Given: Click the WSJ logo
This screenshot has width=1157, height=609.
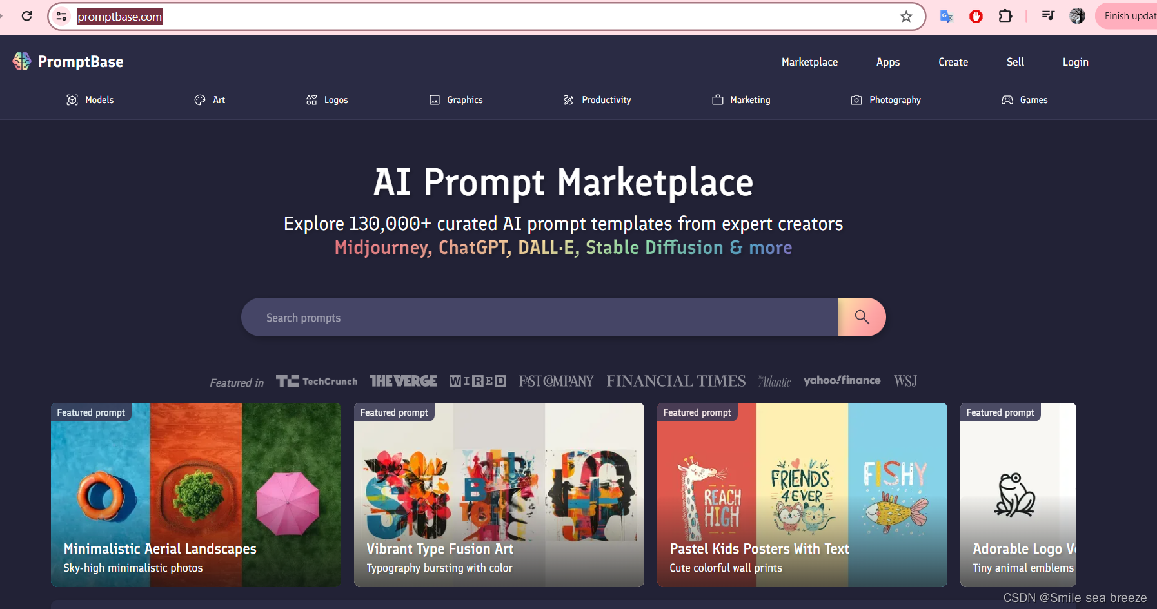Looking at the screenshot, I should click(x=905, y=382).
